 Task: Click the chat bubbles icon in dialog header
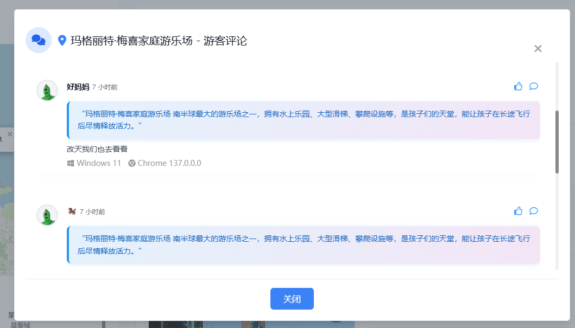click(39, 40)
